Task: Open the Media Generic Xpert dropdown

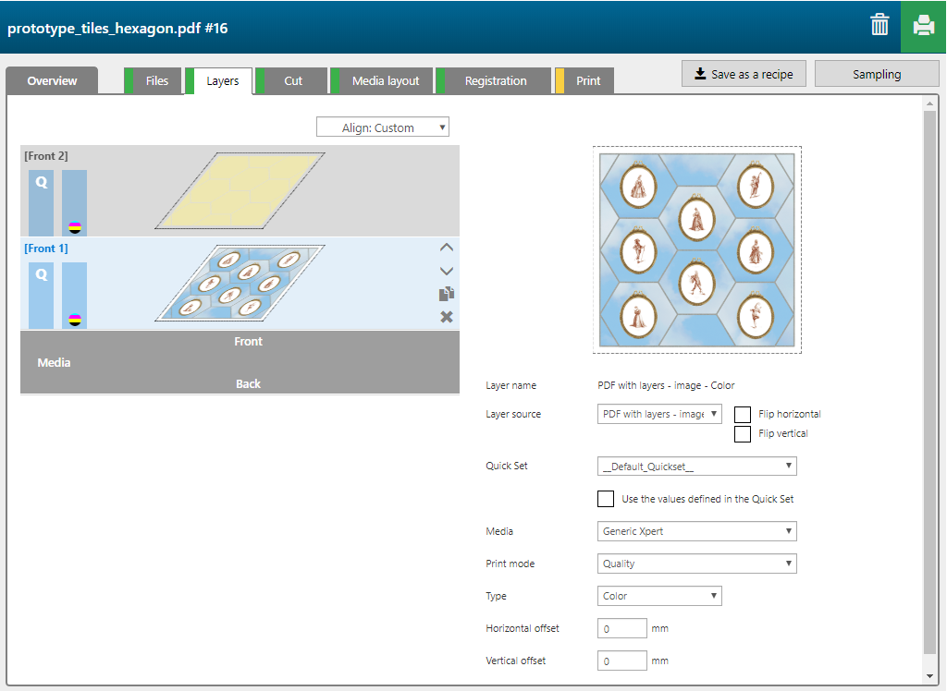Action: (697, 531)
